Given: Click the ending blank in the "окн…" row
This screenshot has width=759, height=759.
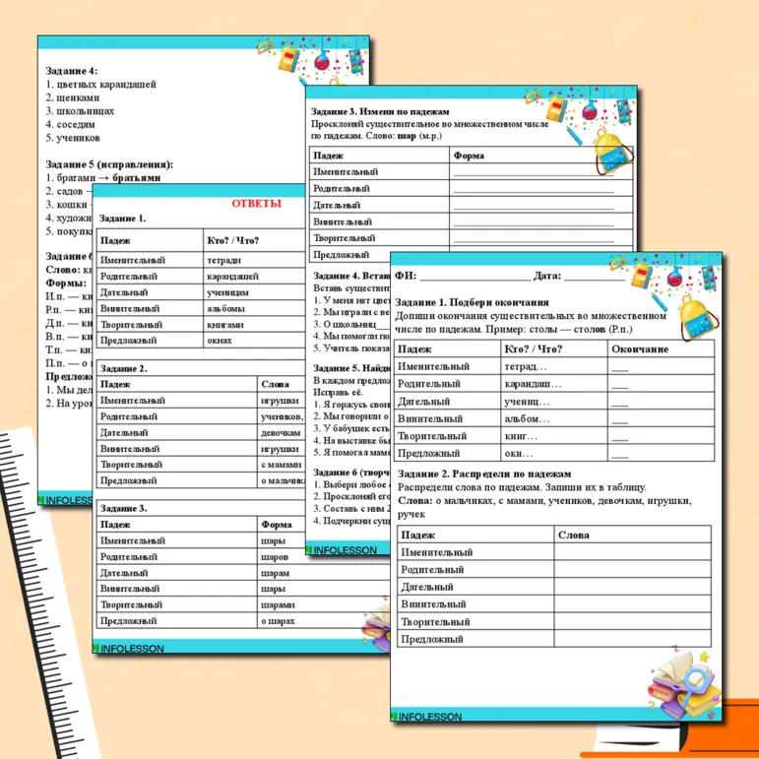Looking at the screenshot, I should click(619, 457).
